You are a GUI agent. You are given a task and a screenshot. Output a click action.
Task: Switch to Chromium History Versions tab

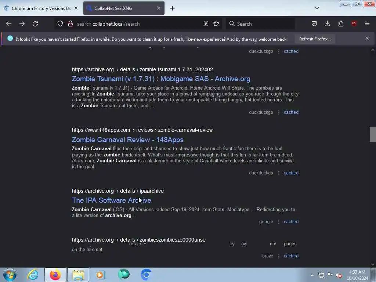coord(41,8)
